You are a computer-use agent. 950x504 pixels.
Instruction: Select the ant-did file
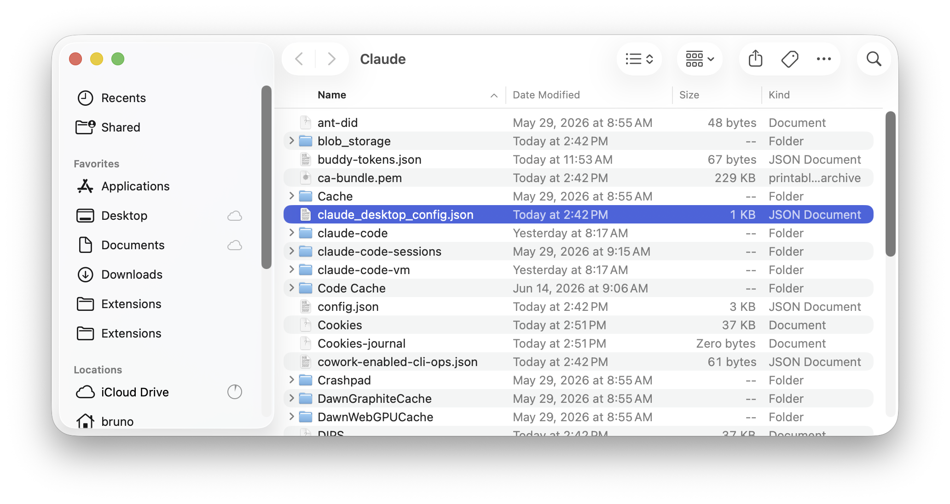coord(579,123)
